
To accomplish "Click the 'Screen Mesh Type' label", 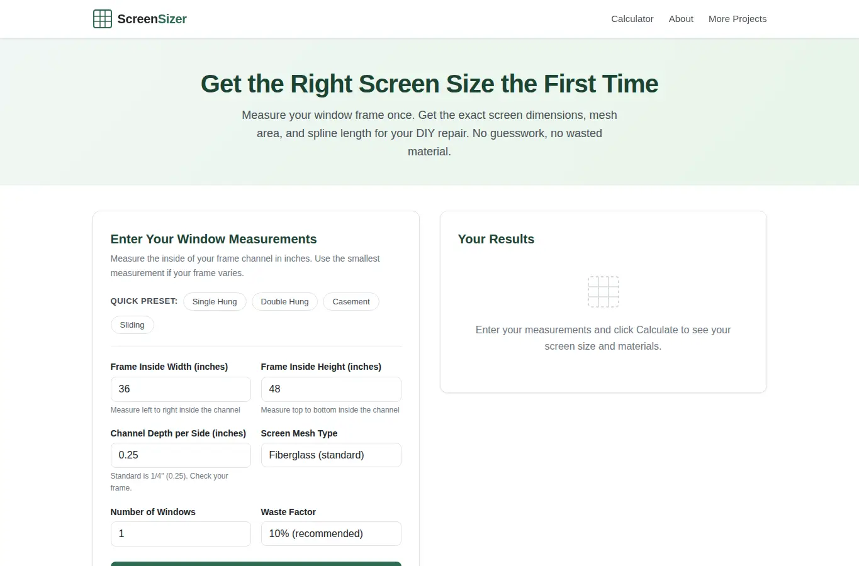I will (x=299, y=433).
